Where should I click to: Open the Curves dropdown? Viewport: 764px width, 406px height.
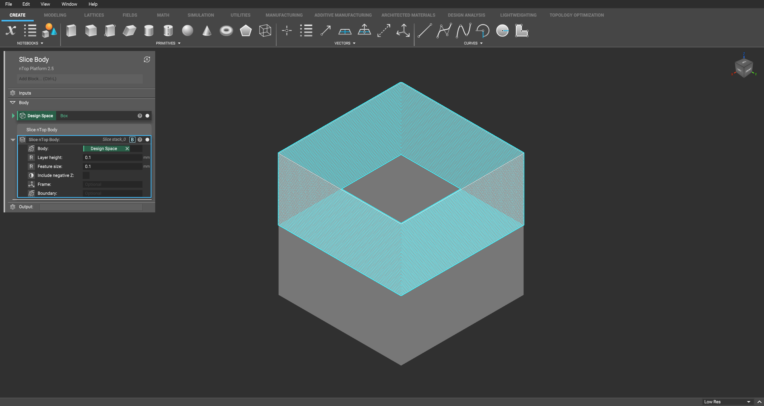pos(473,43)
